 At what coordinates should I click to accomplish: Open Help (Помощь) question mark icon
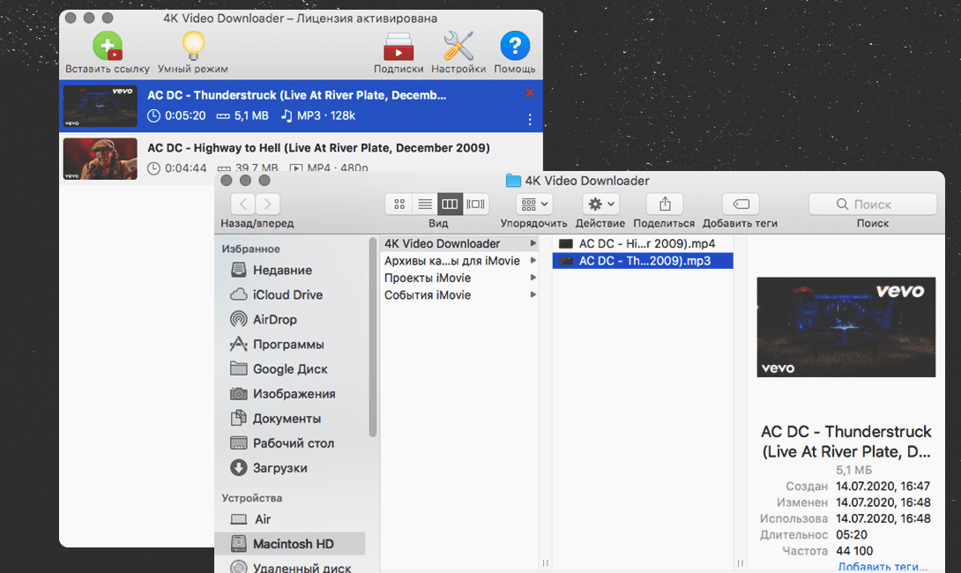pyautogui.click(x=515, y=46)
